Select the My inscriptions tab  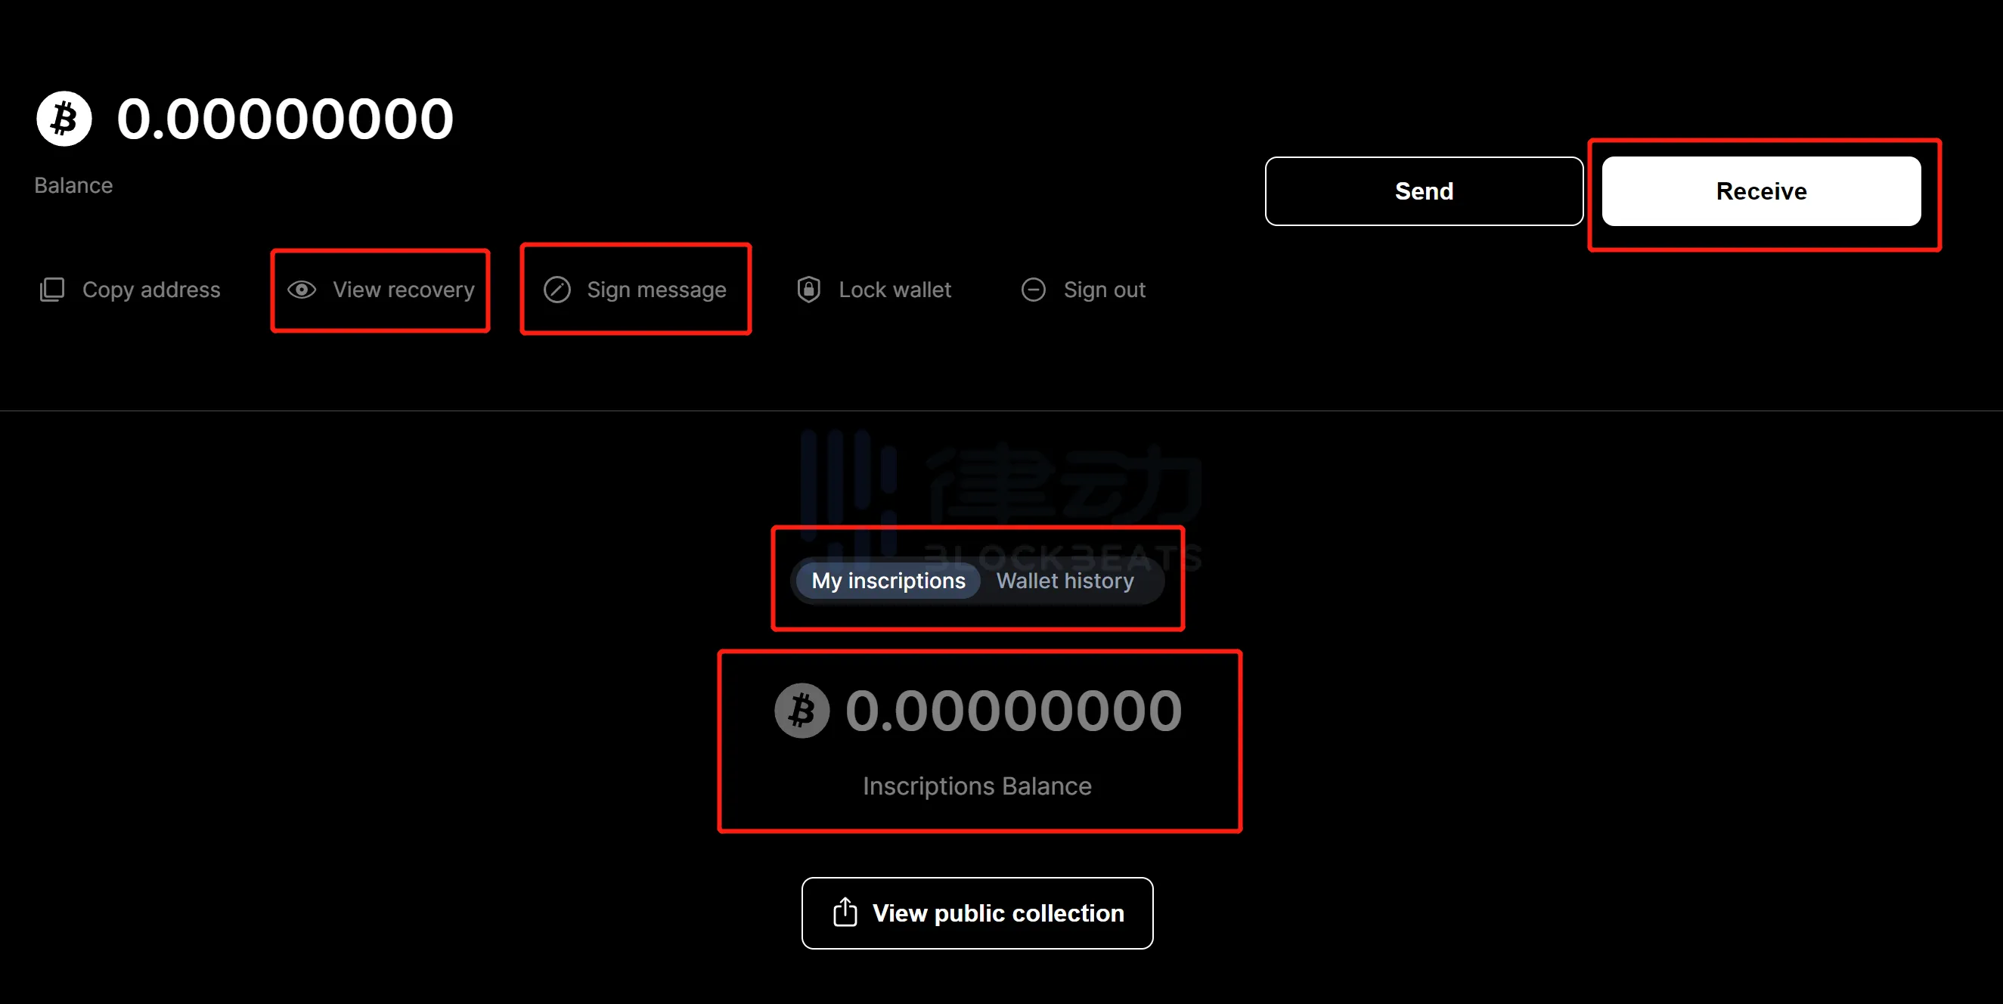pyautogui.click(x=888, y=581)
